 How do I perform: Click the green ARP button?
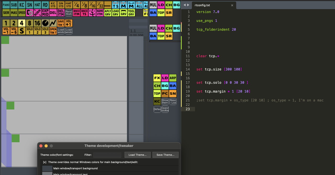pyautogui.click(x=173, y=78)
